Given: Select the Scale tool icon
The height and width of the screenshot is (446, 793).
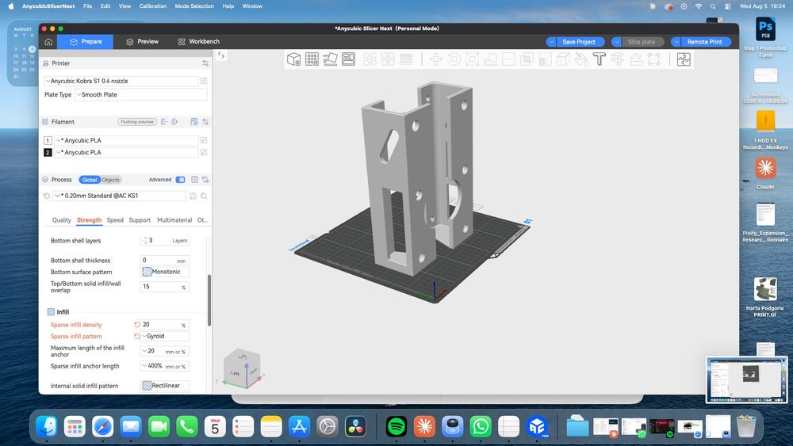Looking at the screenshot, I should 472,59.
